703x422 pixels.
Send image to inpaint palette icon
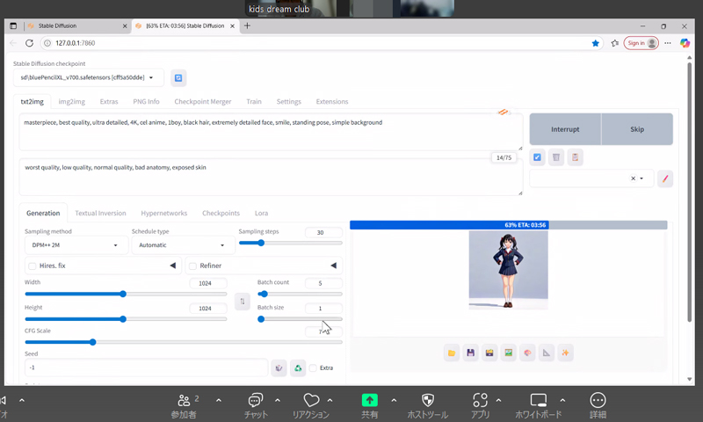pyautogui.click(x=527, y=353)
